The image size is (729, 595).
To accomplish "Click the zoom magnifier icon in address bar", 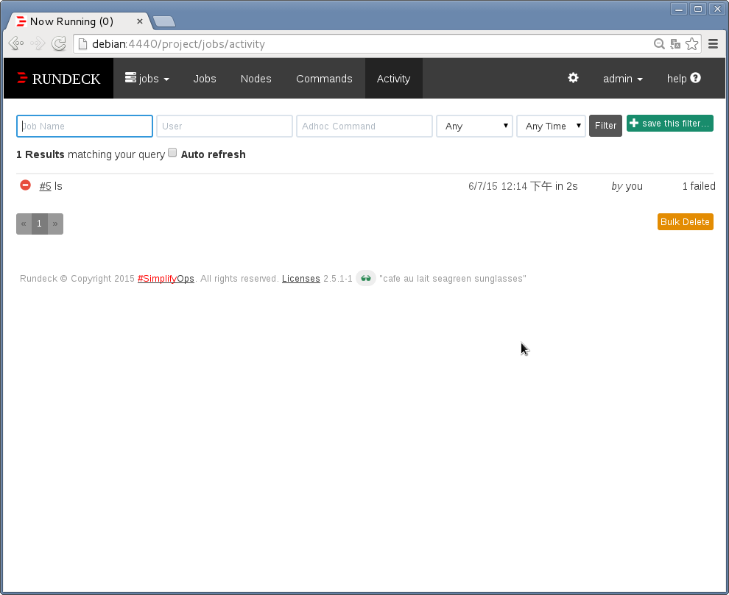I will point(659,43).
